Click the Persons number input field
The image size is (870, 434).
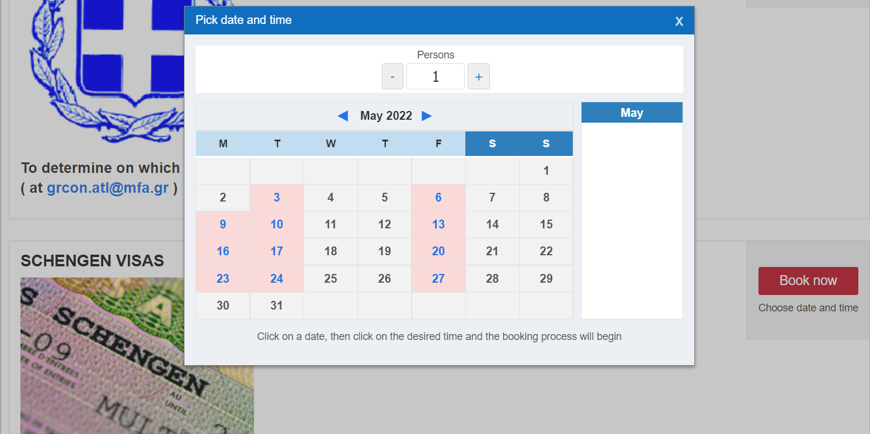point(436,77)
